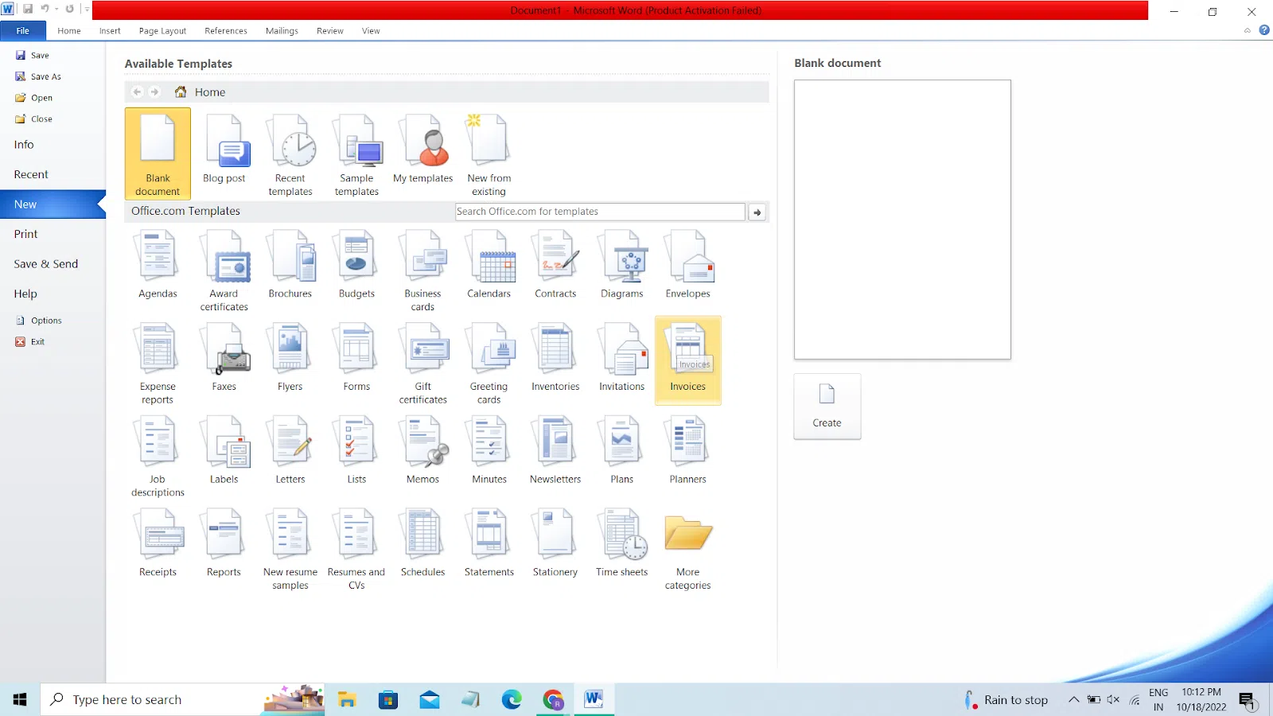This screenshot has width=1273, height=716.
Task: Open the Minutes template category
Action: point(489,450)
